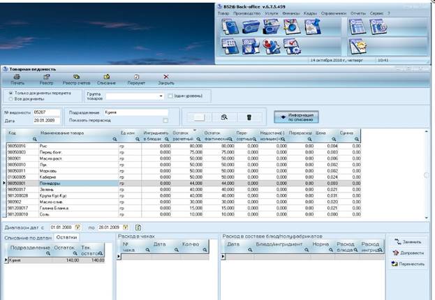Select 'Только документы переучета' radio button
The width and height of the screenshot is (435, 300).
(x=9, y=93)
